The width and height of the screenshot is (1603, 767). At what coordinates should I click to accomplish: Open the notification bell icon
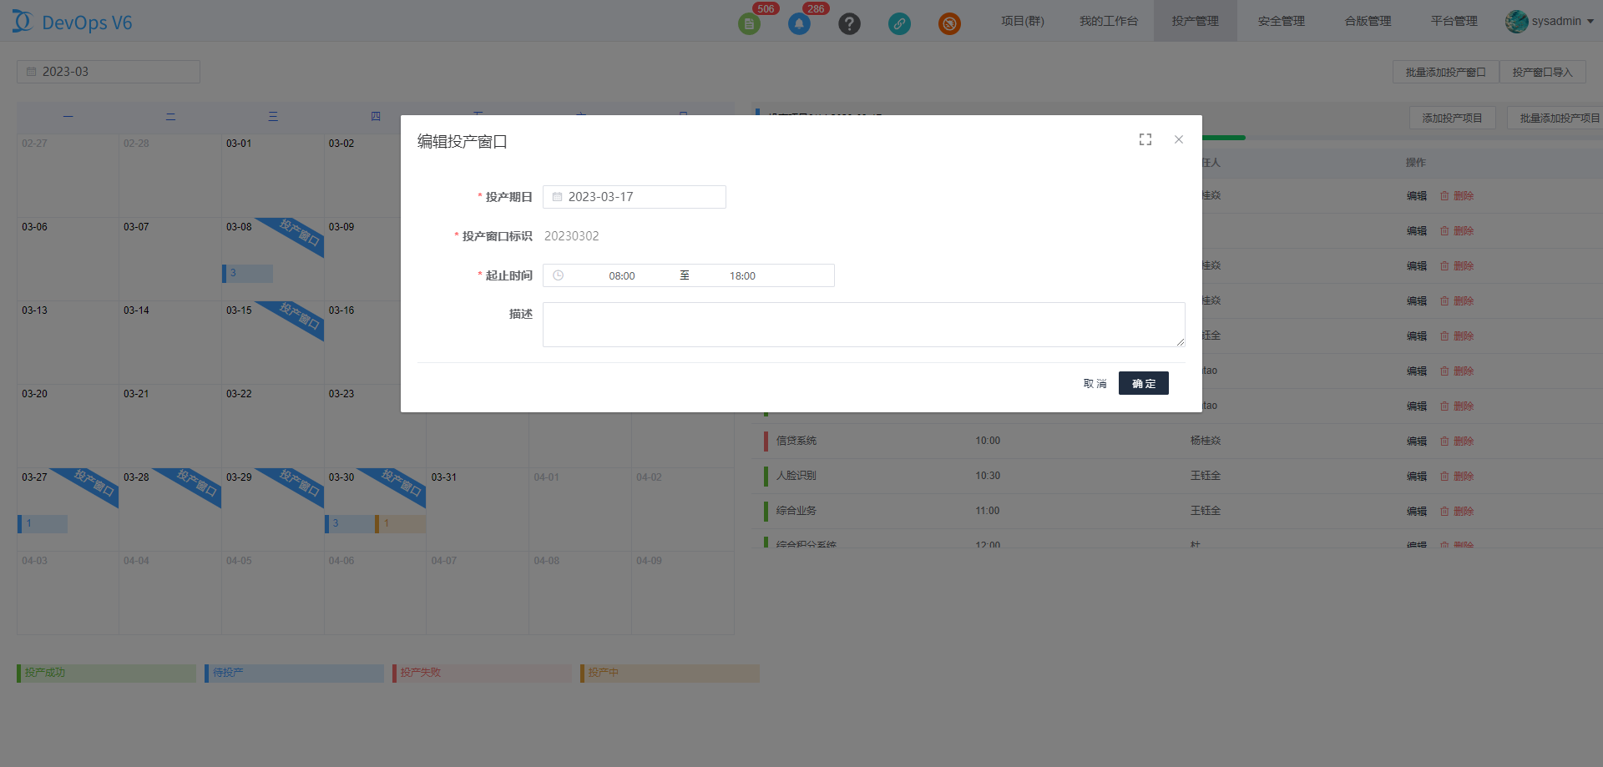click(x=799, y=23)
